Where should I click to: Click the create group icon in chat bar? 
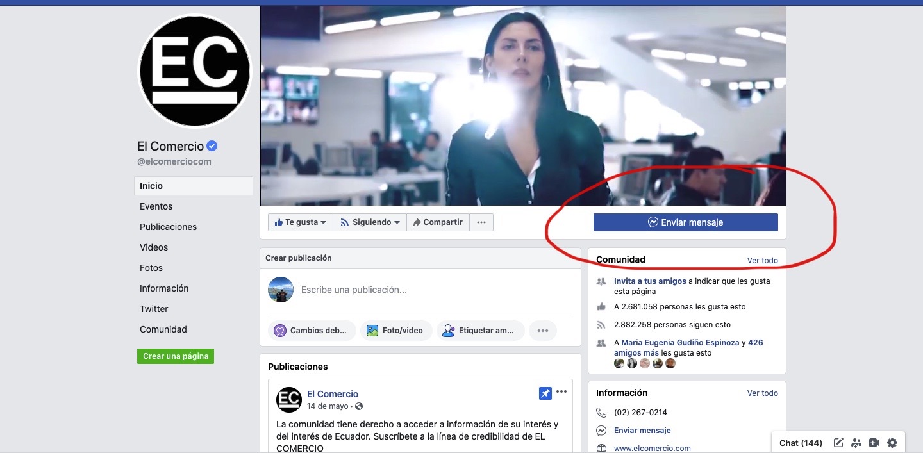pyautogui.click(x=856, y=443)
